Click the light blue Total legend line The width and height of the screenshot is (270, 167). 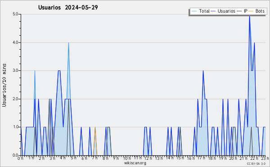pos(194,11)
